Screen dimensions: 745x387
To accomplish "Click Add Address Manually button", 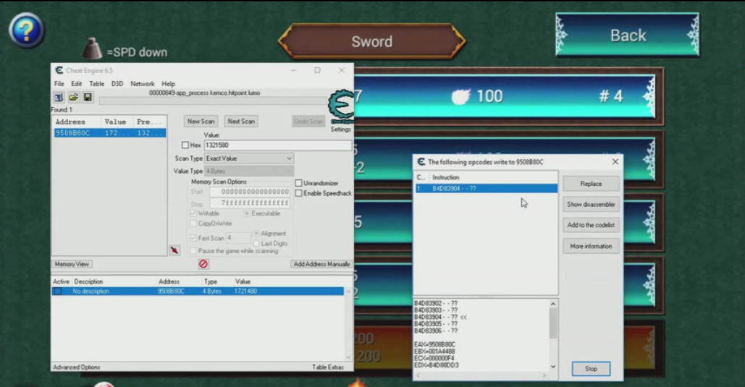I will (321, 264).
